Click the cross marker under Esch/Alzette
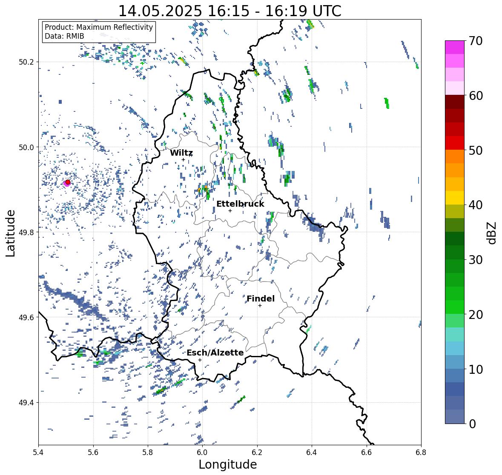This screenshot has width=502, height=475. [200, 360]
